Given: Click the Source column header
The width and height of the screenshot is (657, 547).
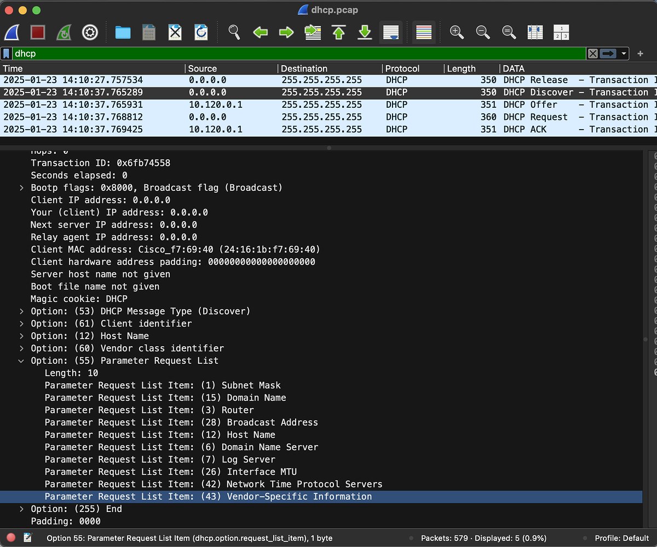Looking at the screenshot, I should [x=203, y=68].
